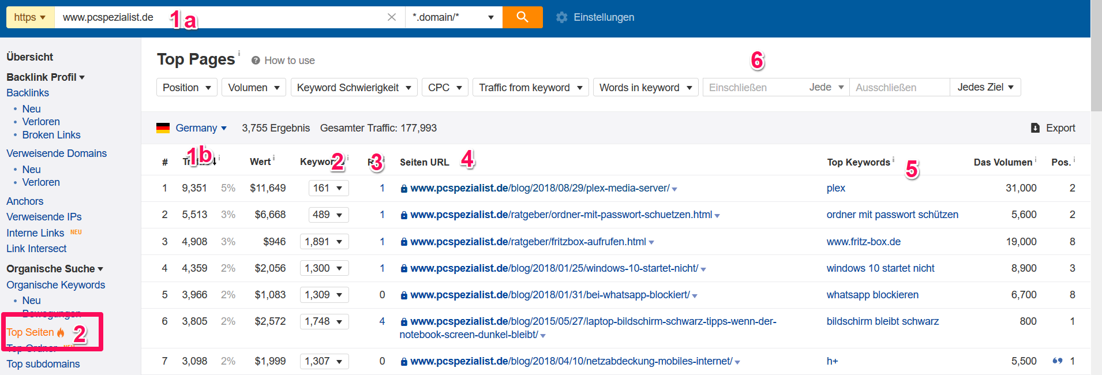Collapse the Backlink Profil section
The image size is (1102, 375).
(x=46, y=77)
